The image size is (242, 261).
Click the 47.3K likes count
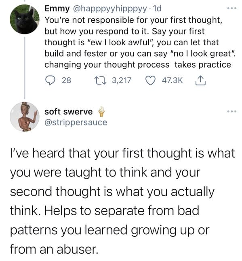[x=173, y=81]
